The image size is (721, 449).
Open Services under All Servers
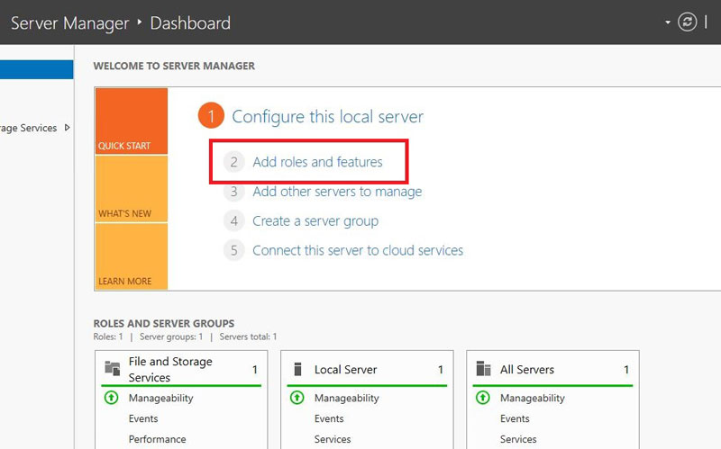pyautogui.click(x=518, y=439)
